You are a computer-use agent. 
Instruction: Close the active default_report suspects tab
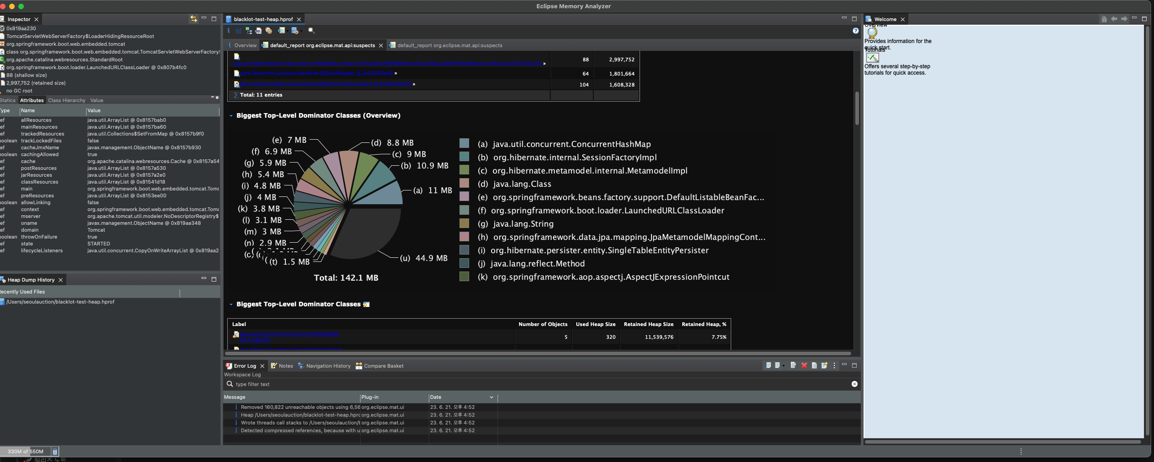click(x=381, y=45)
